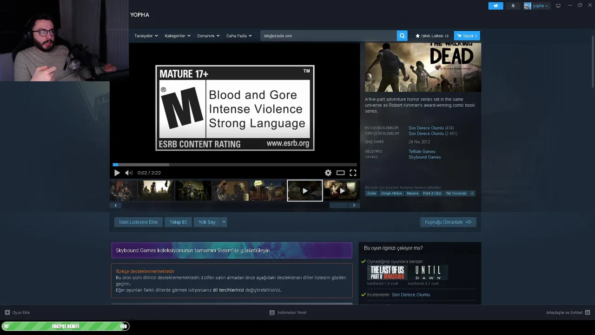Viewport: 595px width, 335px height.
Task: Open the announcements megaphone icon
Action: (496, 6)
